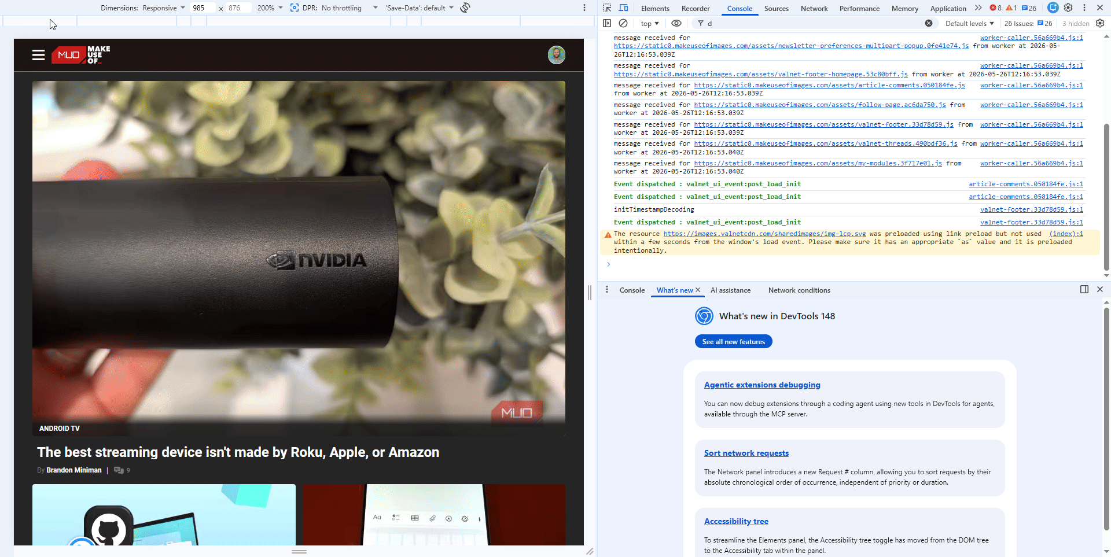Click the MakeUseOf logo
The width and height of the screenshot is (1111, 557).
click(81, 55)
